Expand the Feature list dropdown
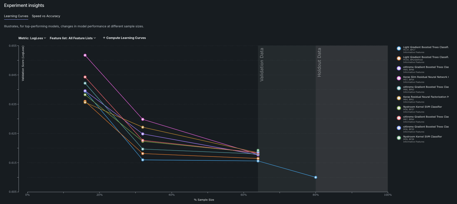457x204 pixels. click(73, 38)
